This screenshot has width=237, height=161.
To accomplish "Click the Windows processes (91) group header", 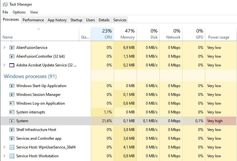I will tap(30, 76).
